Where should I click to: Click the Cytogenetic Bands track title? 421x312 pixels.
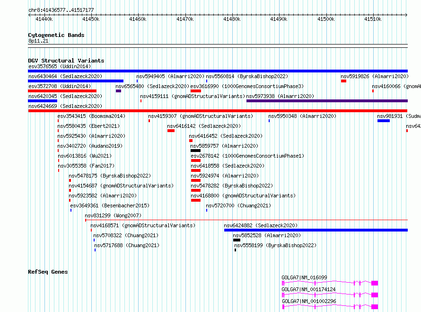point(56,35)
